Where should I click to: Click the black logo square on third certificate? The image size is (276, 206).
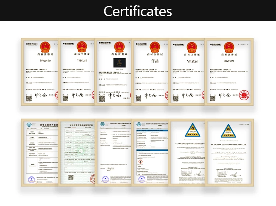(120, 63)
